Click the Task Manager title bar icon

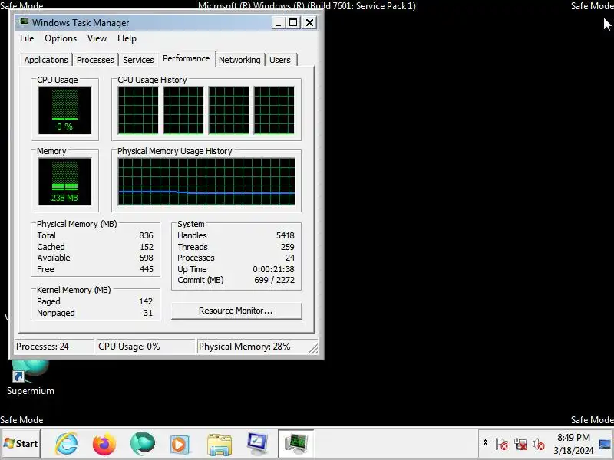[24, 22]
